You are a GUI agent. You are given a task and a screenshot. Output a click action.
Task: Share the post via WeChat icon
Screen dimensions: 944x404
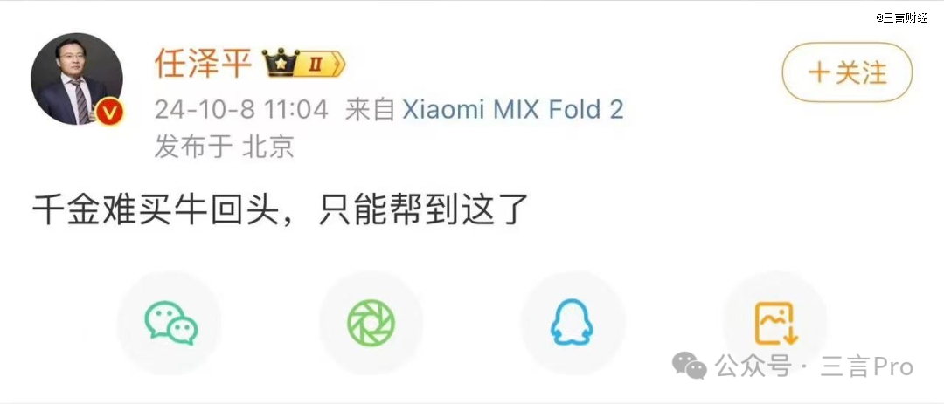[x=171, y=323]
